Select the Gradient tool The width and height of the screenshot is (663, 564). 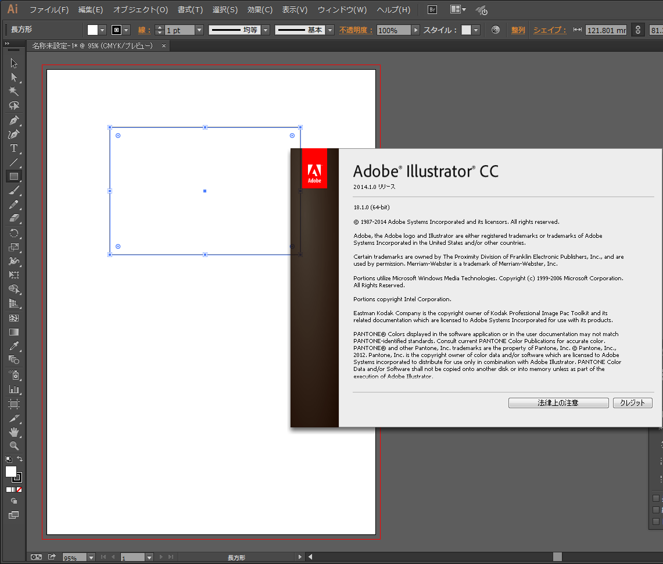point(13,332)
